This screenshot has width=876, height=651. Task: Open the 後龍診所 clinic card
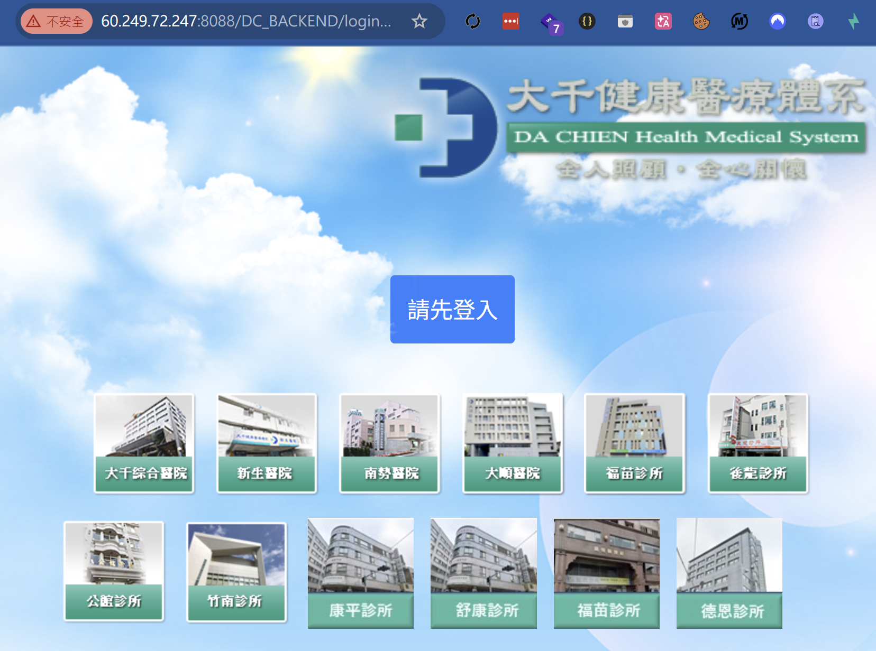pos(758,443)
